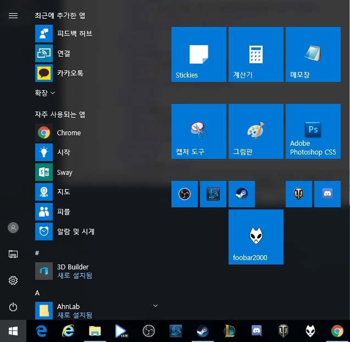Open Settings gear in the start sidebar

click(13, 280)
